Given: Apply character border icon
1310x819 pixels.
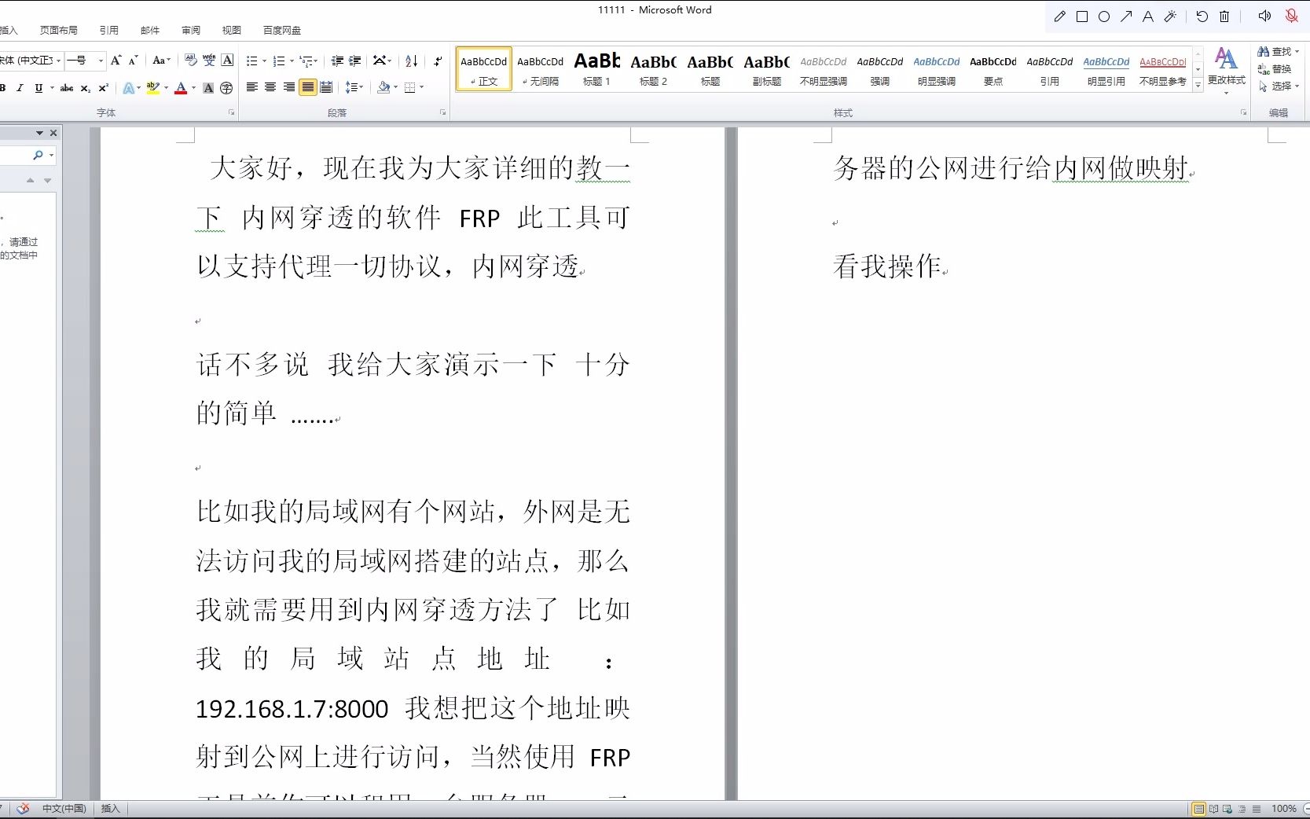Looking at the screenshot, I should (227, 61).
